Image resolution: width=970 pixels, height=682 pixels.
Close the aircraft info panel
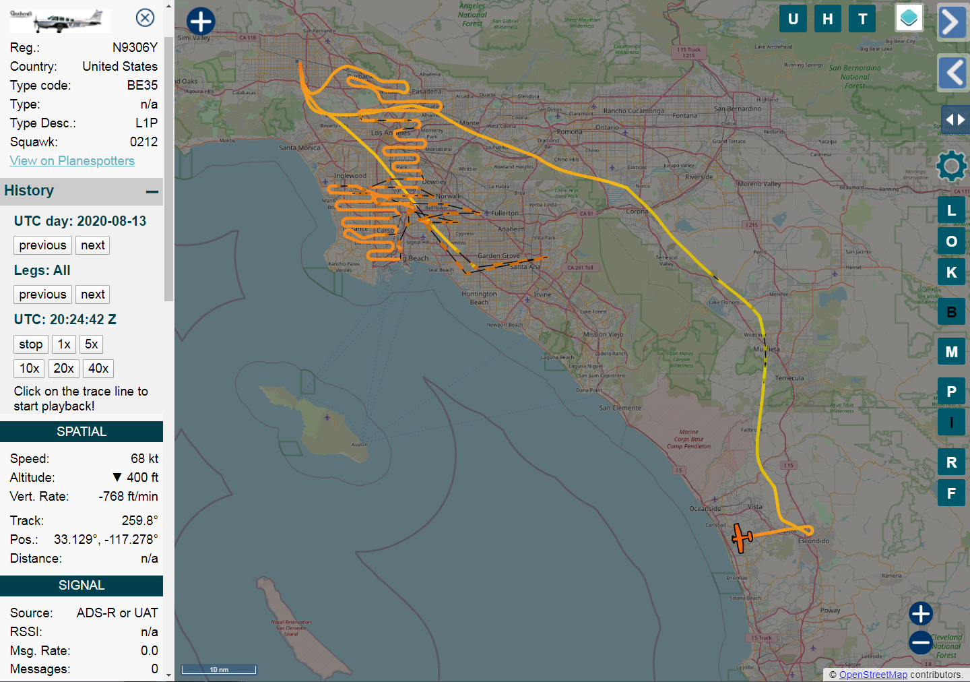click(145, 18)
